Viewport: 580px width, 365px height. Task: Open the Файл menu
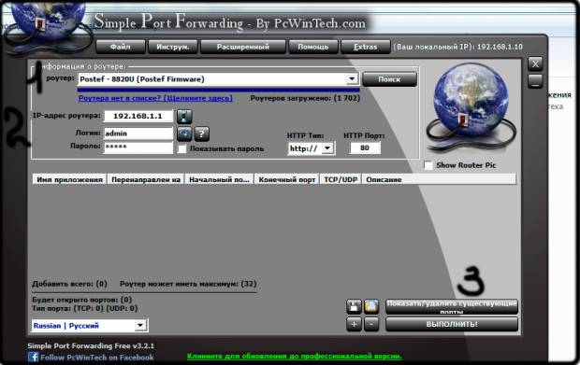click(x=121, y=47)
